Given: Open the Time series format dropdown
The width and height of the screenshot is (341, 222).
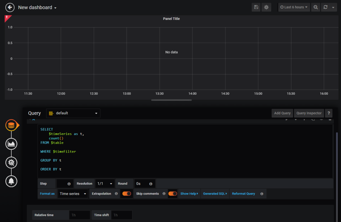Looking at the screenshot, I should [x=73, y=194].
